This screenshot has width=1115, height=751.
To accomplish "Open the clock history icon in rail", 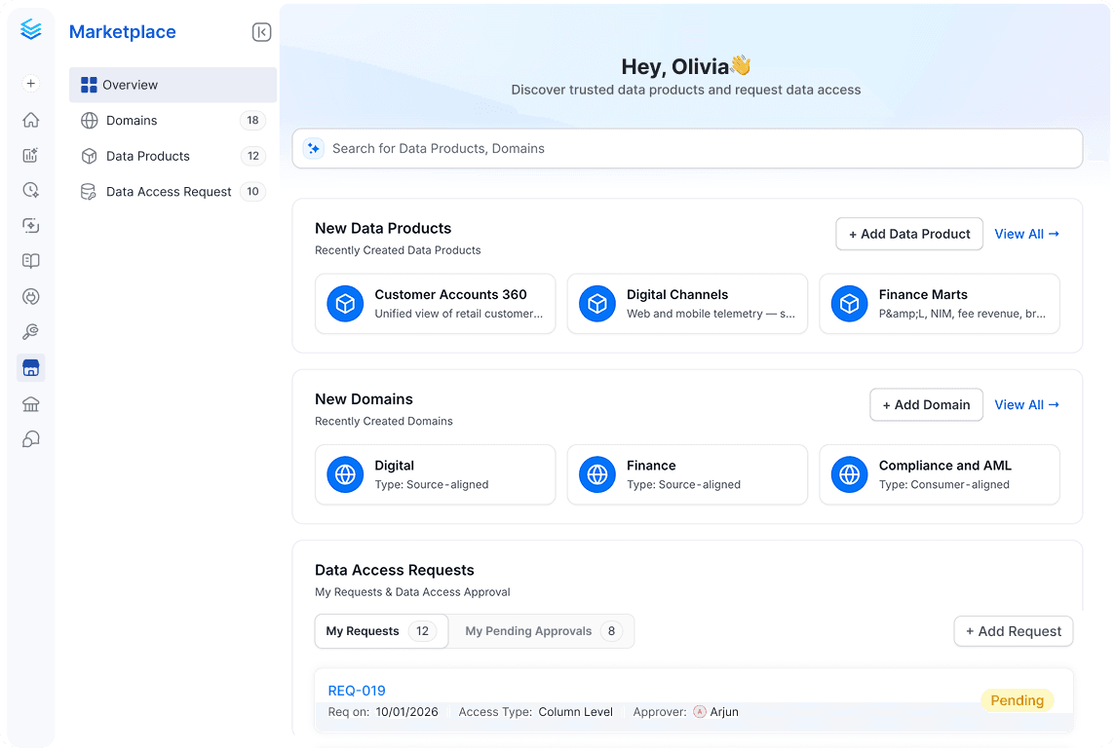I will click(30, 190).
